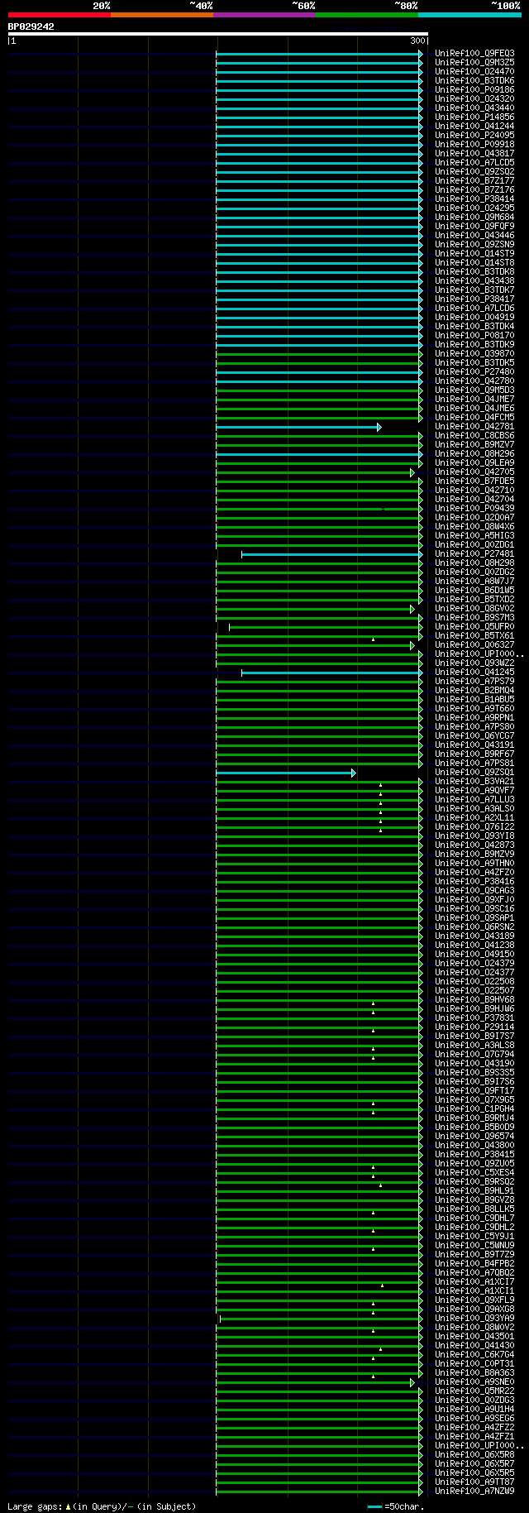Select hit label UniRef100_B7Z177
Screen dimensions: 529x1513
point(474,181)
